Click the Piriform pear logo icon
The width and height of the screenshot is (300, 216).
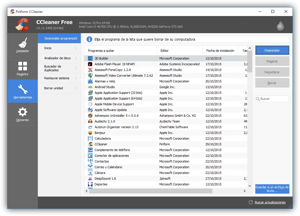[x=280, y=25]
